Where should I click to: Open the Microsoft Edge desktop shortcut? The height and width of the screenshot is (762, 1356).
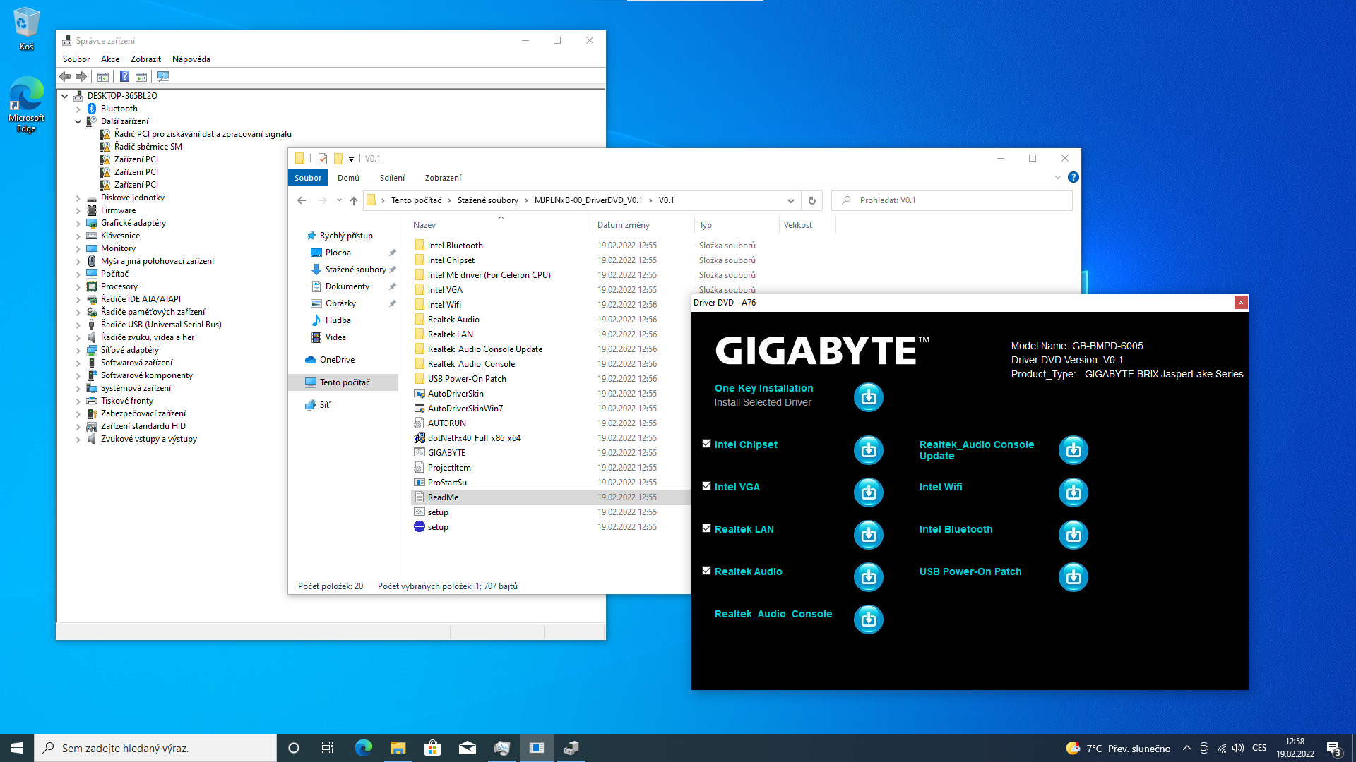tap(26, 104)
